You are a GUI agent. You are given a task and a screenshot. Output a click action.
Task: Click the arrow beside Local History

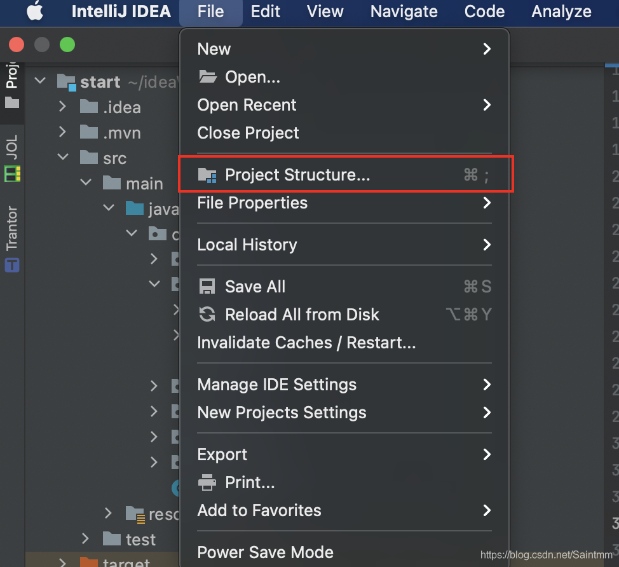point(487,245)
